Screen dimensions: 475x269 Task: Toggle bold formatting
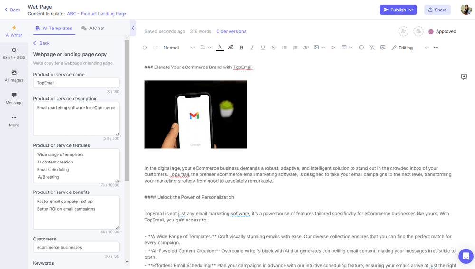241,48
